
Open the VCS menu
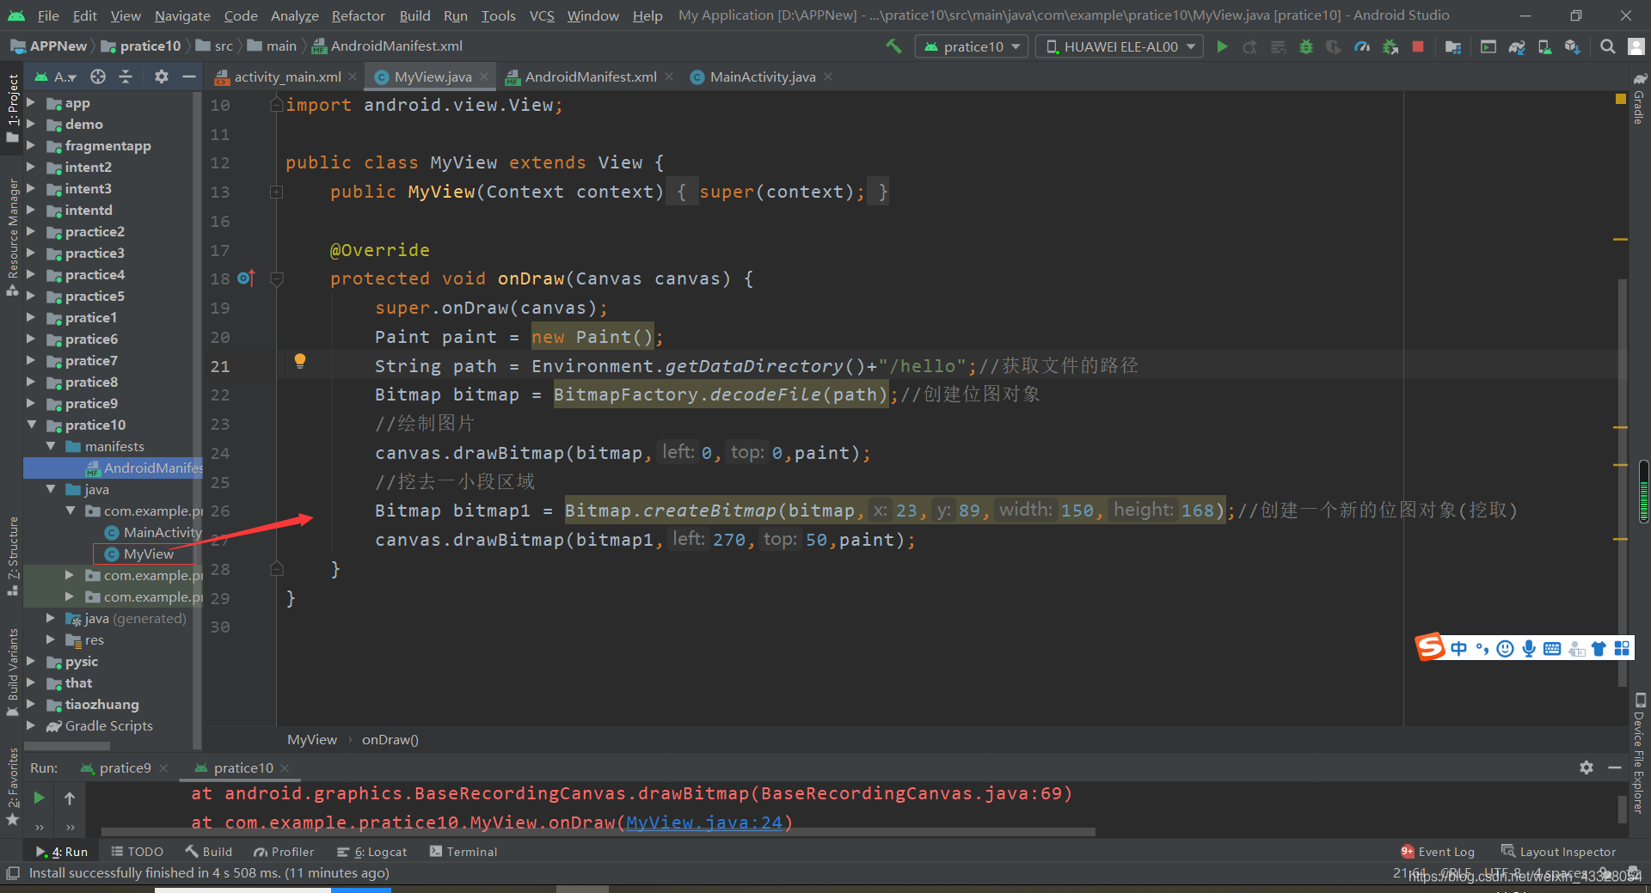pyautogui.click(x=542, y=15)
